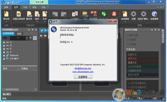Click 指定扩展名 extensions gear icon
The height and width of the screenshot is (102, 167).
pos(143,14)
